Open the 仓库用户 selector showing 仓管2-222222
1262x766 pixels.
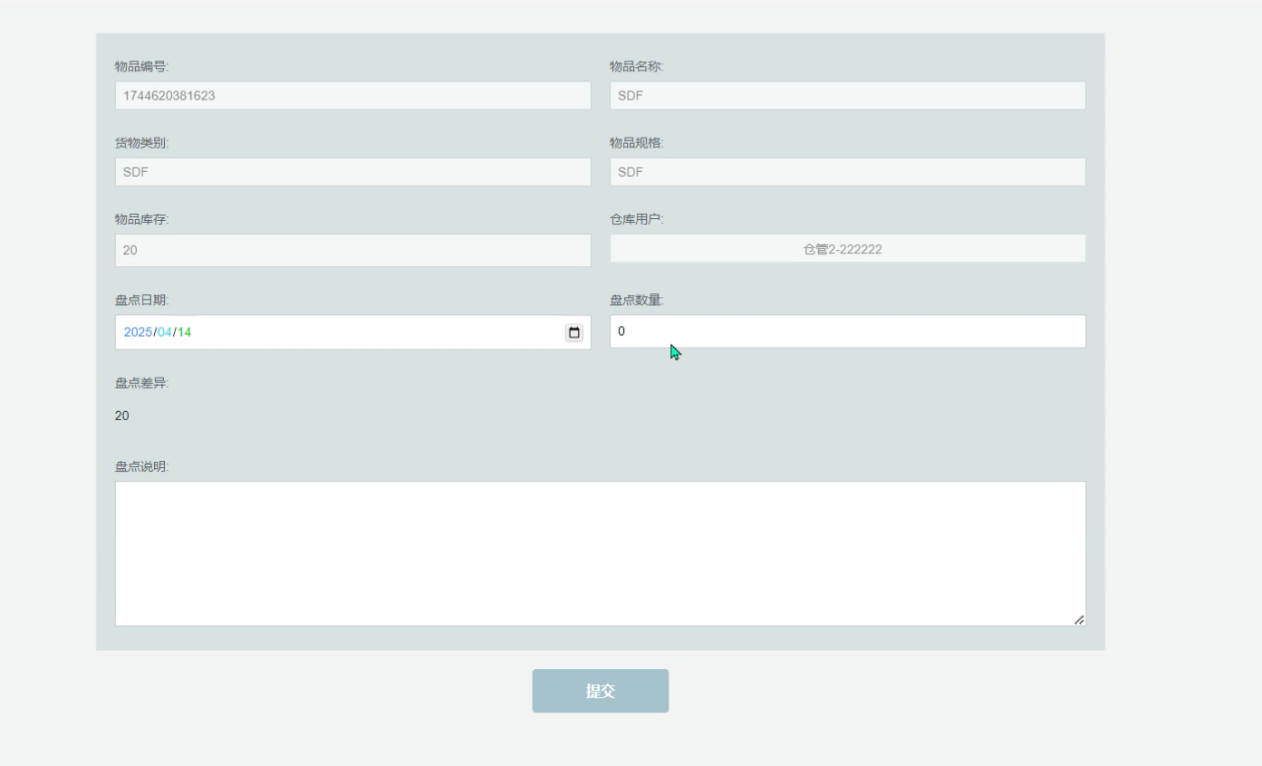point(848,249)
